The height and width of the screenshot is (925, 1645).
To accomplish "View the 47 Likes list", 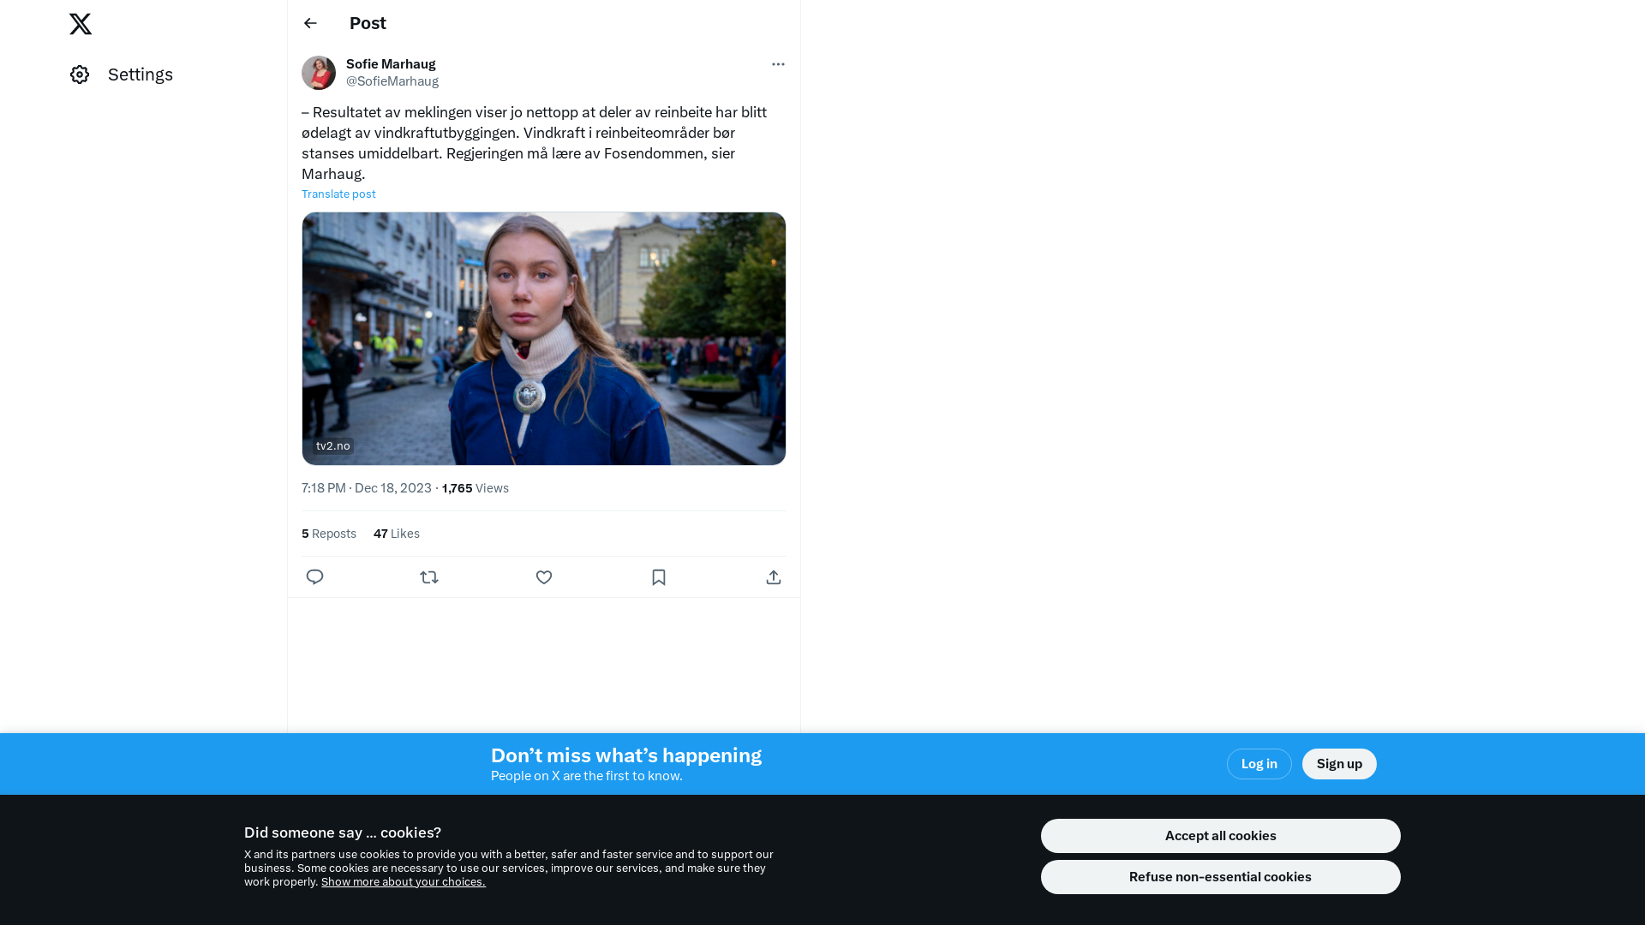I will (x=397, y=534).
